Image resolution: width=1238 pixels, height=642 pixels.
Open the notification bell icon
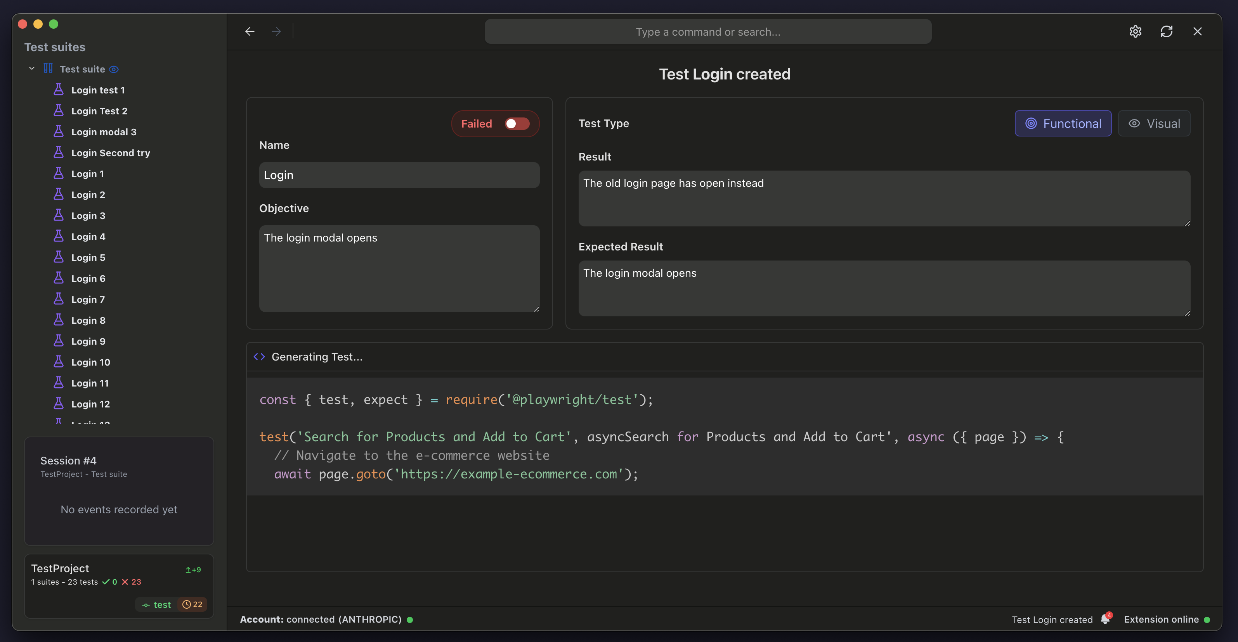1105,619
